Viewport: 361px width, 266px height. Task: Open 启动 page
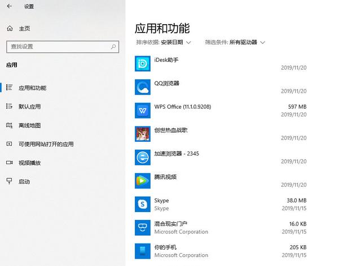point(24,182)
